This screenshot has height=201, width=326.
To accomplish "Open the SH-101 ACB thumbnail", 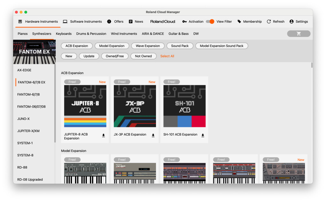I will point(185,106).
